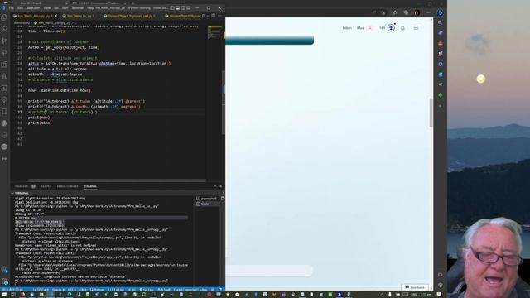530x298 pixels.
Task: Open the Terminal menu
Action: click(77, 7)
